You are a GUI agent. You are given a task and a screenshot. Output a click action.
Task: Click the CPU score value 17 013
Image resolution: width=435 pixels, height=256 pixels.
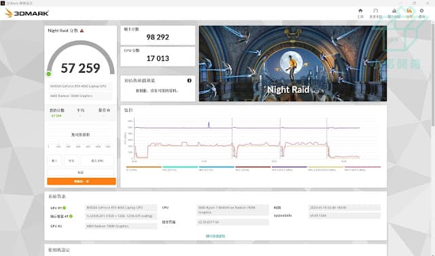pyautogui.click(x=158, y=58)
